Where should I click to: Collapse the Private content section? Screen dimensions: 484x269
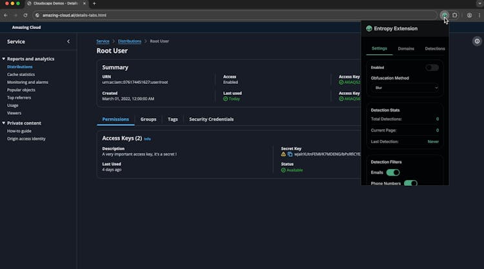3,123
